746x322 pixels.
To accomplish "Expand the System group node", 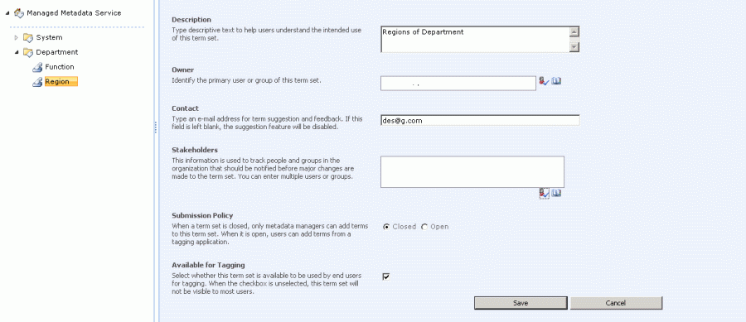I will [x=17, y=37].
